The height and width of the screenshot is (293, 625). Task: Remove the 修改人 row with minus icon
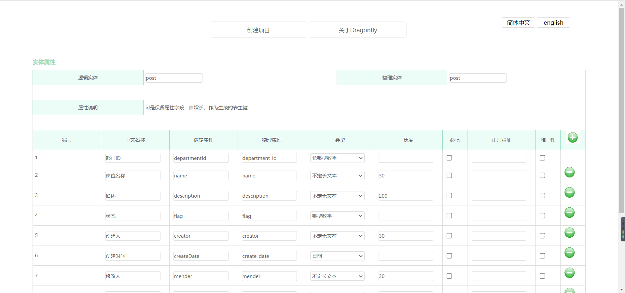point(569,273)
